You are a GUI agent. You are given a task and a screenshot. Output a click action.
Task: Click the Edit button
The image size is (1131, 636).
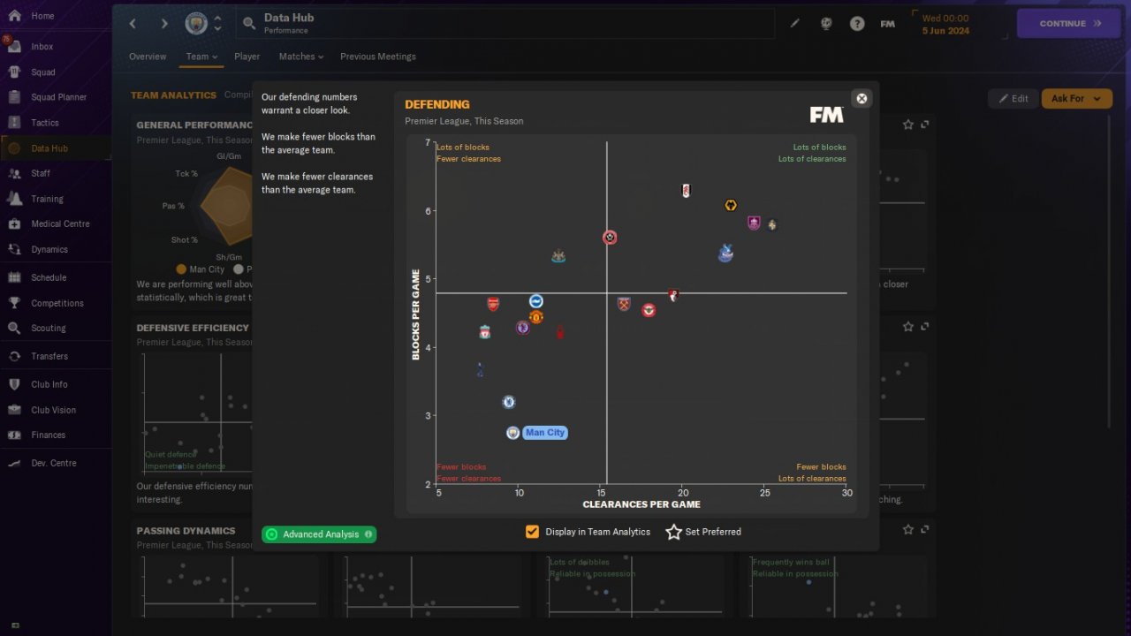[x=1013, y=99]
